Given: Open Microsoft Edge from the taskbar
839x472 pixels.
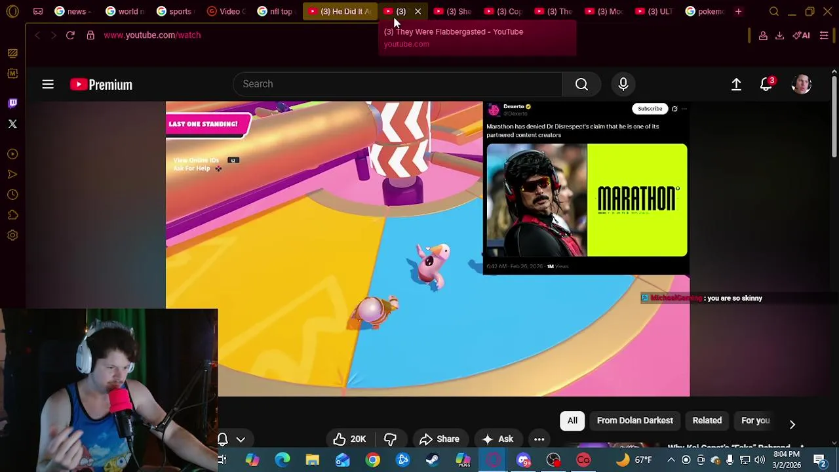Looking at the screenshot, I should coord(283,460).
